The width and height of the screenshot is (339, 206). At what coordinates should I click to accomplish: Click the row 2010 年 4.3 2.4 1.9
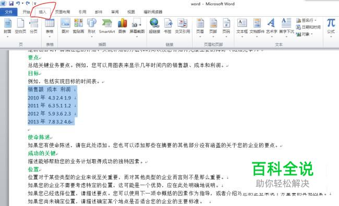coord(50,97)
